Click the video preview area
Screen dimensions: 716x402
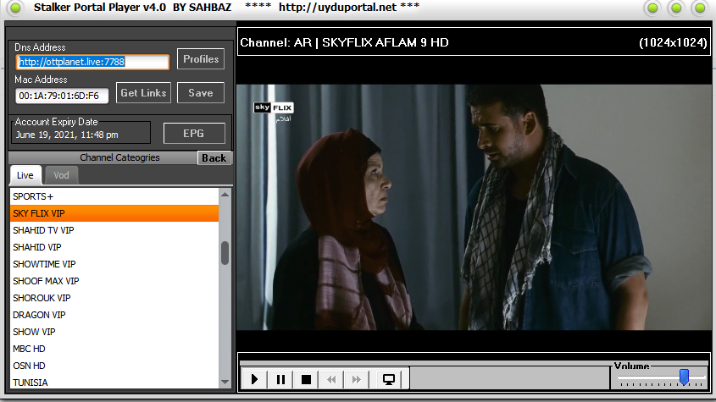(474, 207)
